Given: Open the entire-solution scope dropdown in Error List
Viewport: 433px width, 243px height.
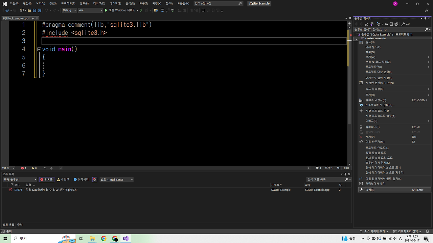Looking at the screenshot, I should [20, 180].
